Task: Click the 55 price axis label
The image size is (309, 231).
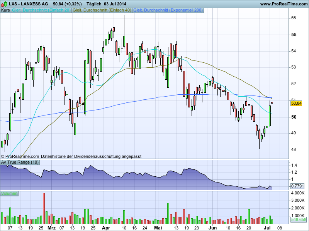Action: pyautogui.click(x=294, y=35)
